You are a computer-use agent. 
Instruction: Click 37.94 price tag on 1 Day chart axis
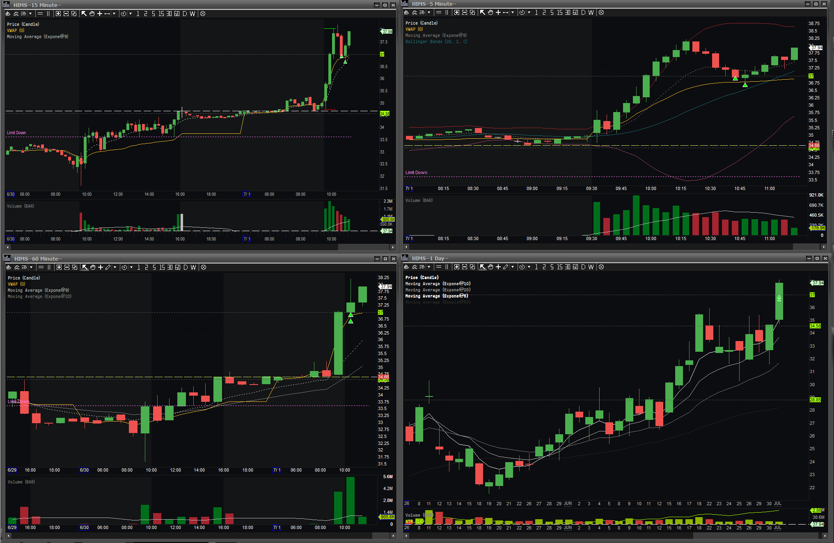[x=818, y=283]
